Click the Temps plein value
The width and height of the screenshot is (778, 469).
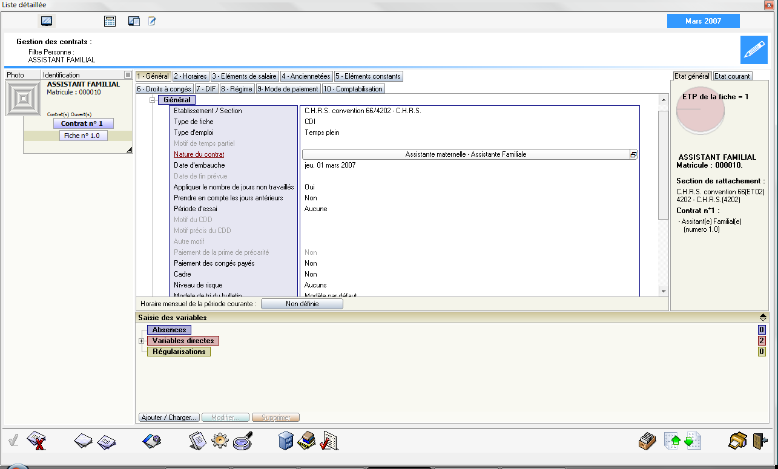pyautogui.click(x=321, y=133)
